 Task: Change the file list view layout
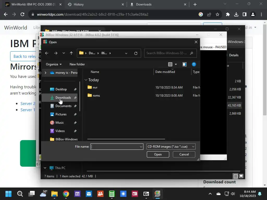pos(170,64)
